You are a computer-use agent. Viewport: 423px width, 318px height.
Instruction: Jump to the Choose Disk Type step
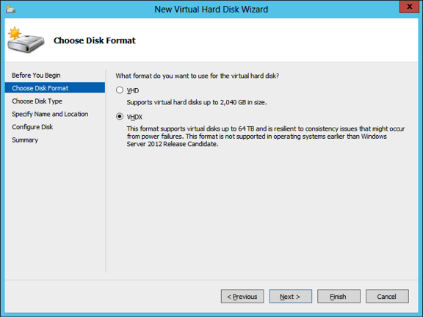37,101
